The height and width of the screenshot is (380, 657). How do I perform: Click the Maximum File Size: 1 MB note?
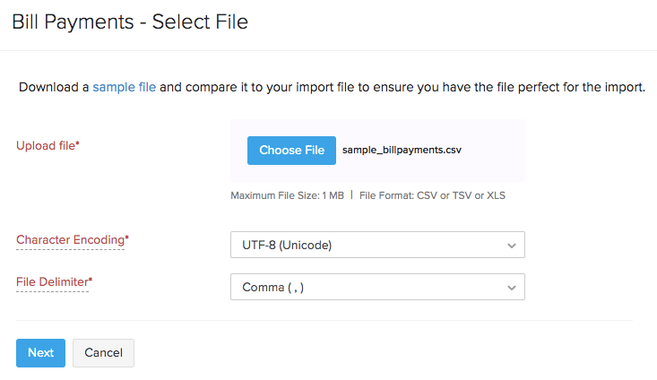[287, 195]
